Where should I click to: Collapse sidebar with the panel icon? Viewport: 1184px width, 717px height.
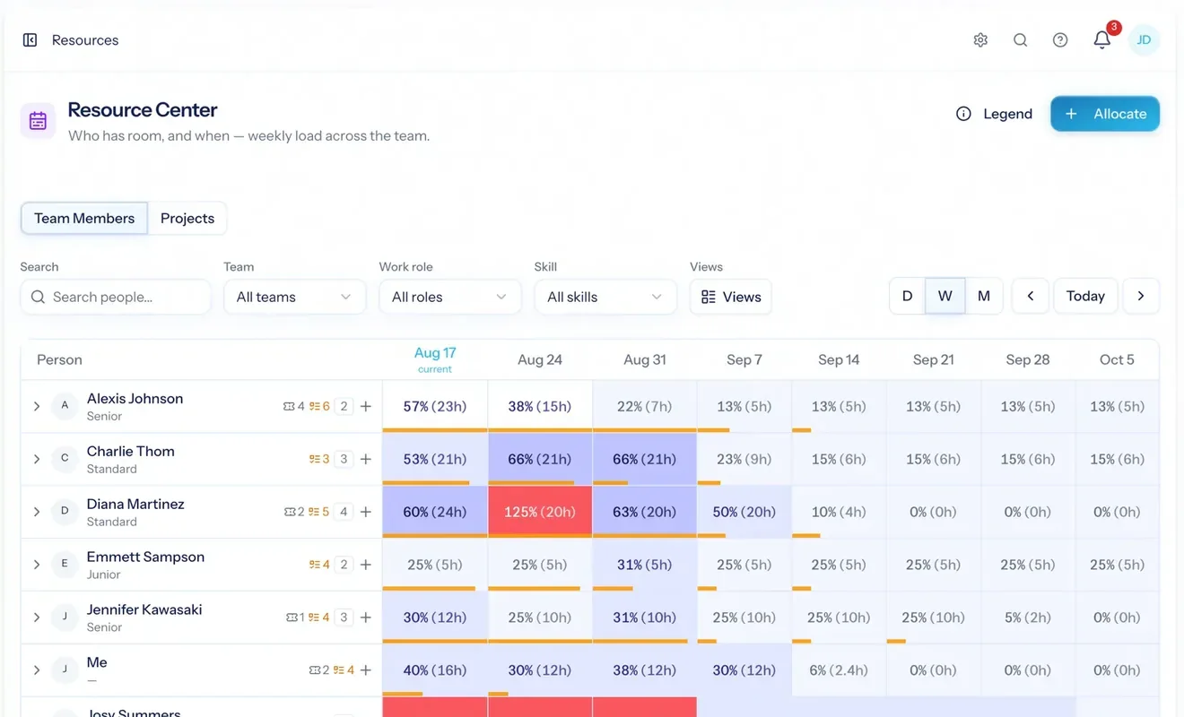30,40
